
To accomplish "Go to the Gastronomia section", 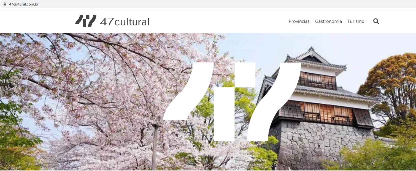I will [328, 21].
